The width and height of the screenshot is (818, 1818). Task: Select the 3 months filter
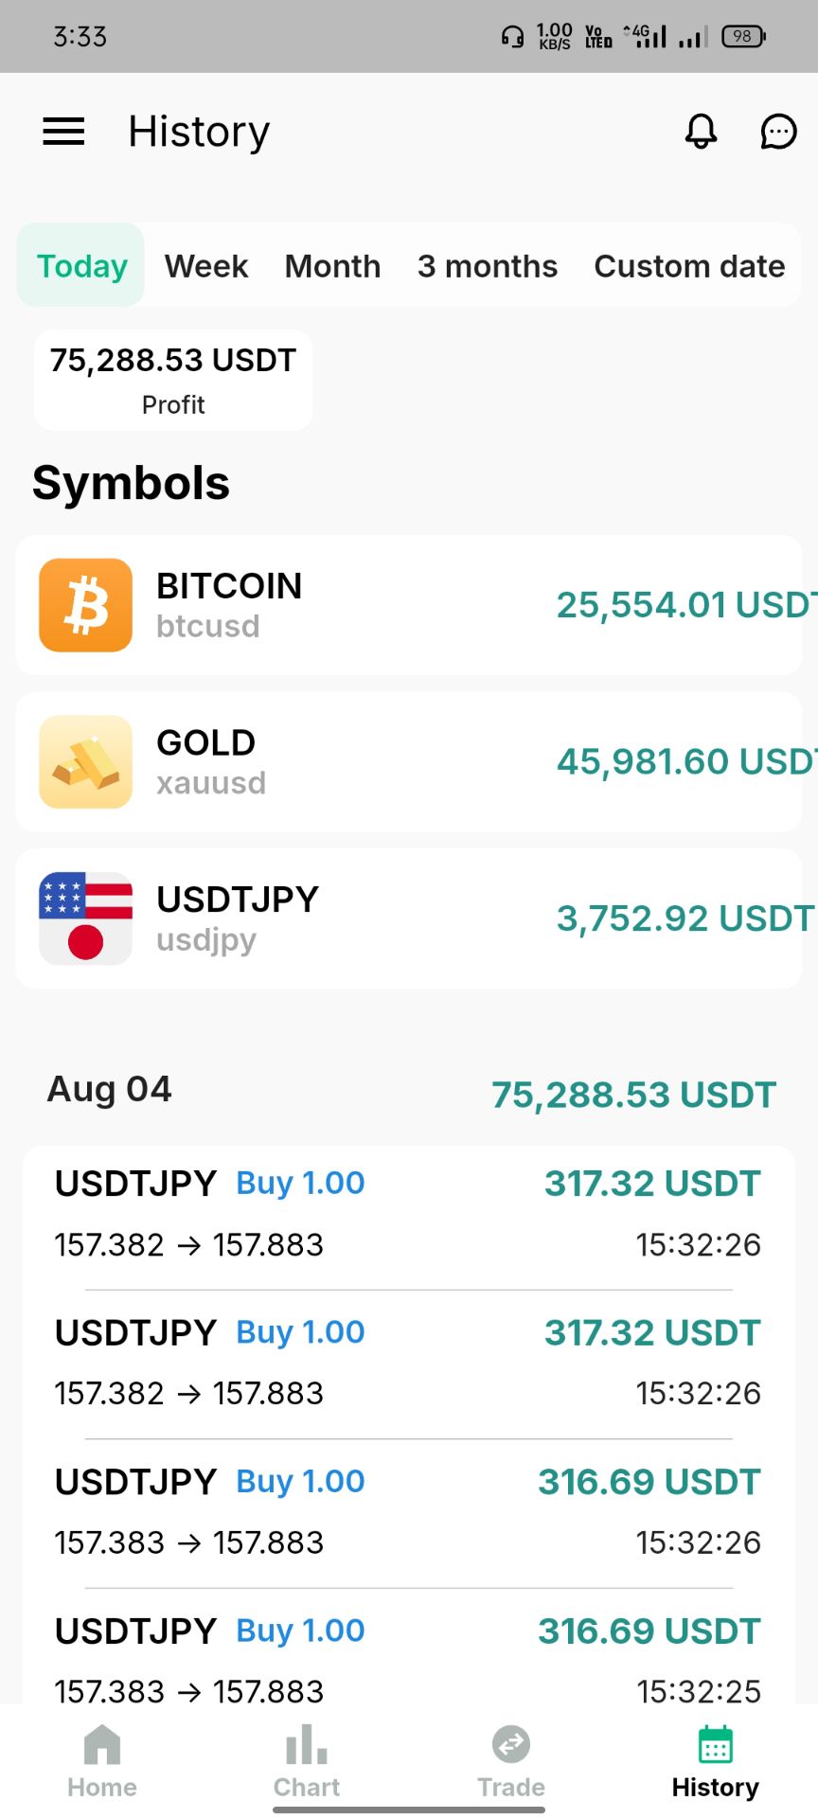(488, 266)
